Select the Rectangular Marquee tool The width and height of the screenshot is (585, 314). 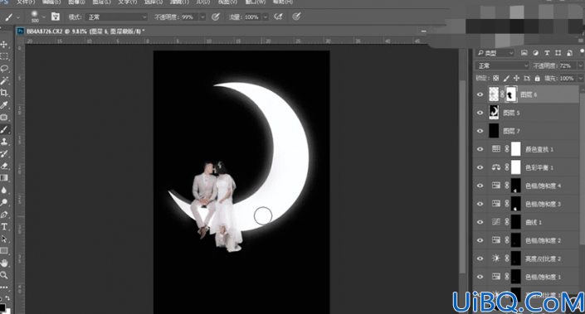click(x=4, y=56)
